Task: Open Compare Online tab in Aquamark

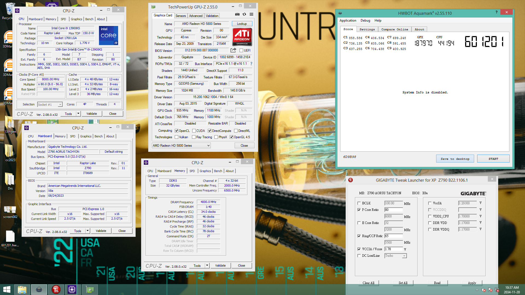Action: pos(395,29)
